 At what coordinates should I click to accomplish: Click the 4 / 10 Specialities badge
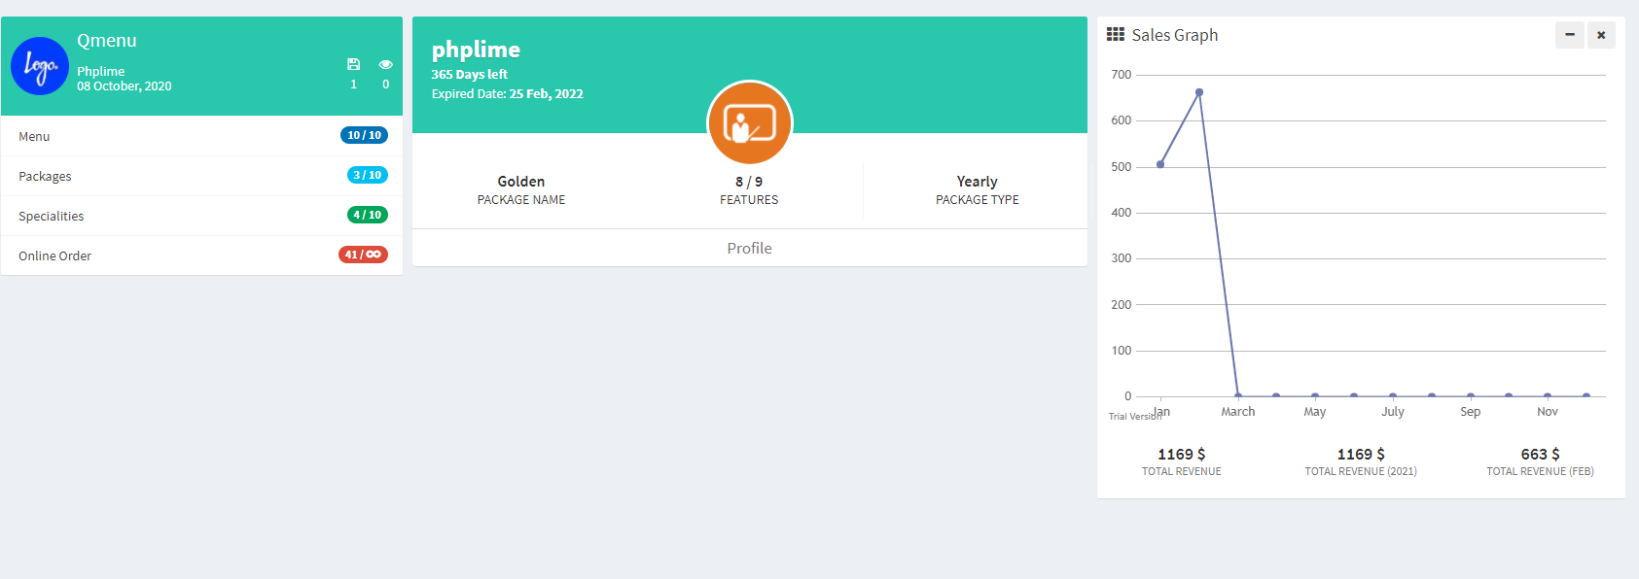(x=367, y=215)
